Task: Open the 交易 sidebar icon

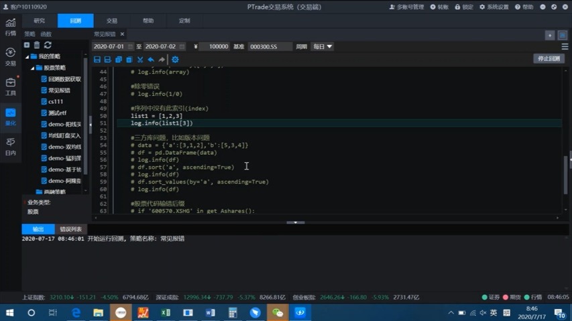Action: (10, 57)
